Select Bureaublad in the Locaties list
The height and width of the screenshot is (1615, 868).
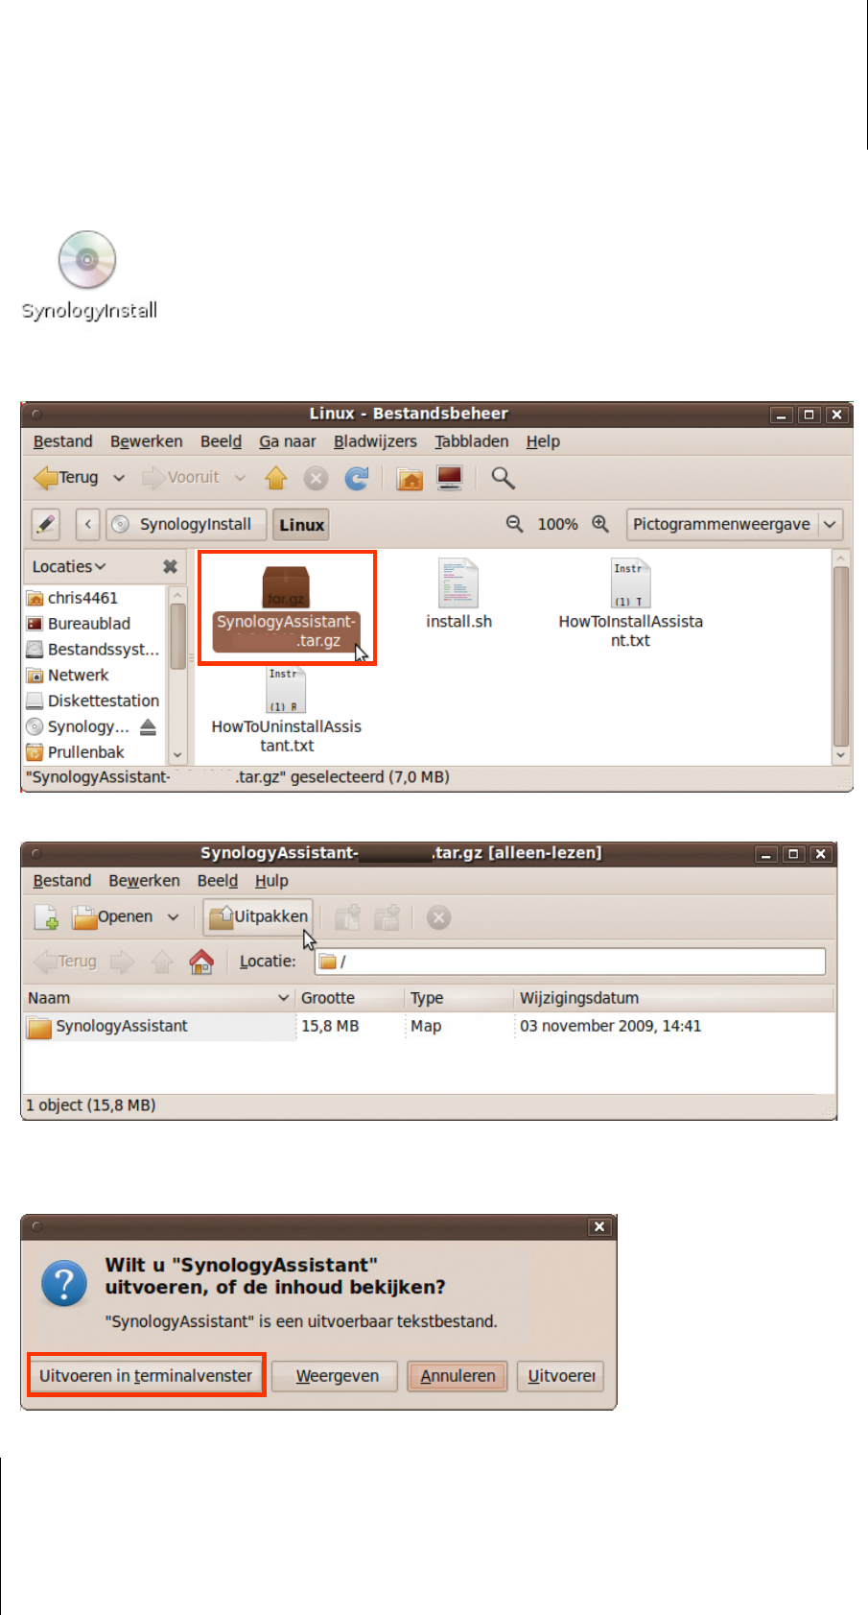88,624
